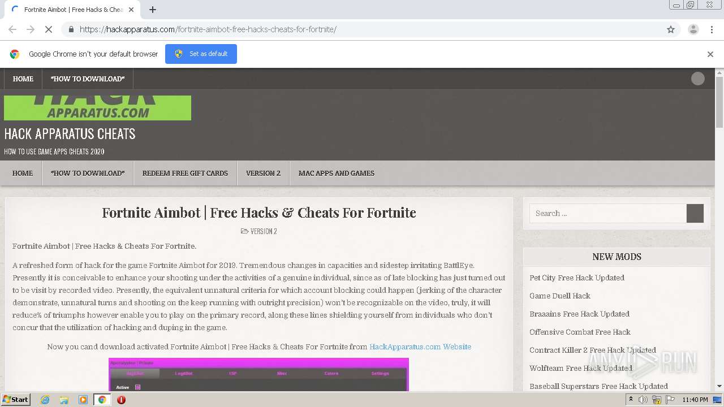The width and height of the screenshot is (724, 407).
Task: Click the padlock site info icon
Action: 71,29
